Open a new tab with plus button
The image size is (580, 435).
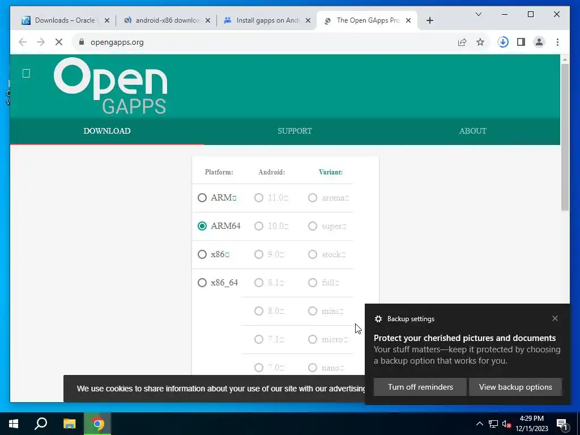[x=429, y=20]
